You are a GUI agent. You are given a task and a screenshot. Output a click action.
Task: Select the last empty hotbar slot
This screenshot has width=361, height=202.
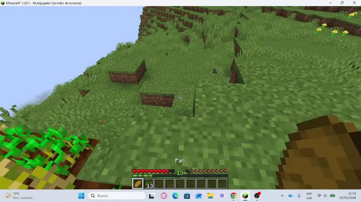(x=222, y=184)
